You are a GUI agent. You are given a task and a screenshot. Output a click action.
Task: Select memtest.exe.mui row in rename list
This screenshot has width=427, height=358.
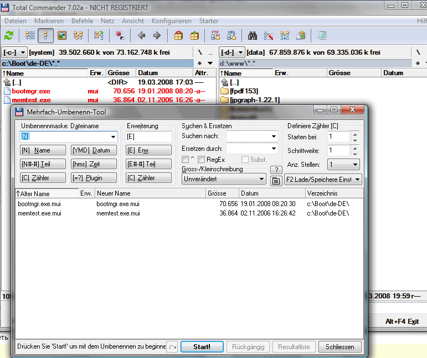[x=189, y=213]
